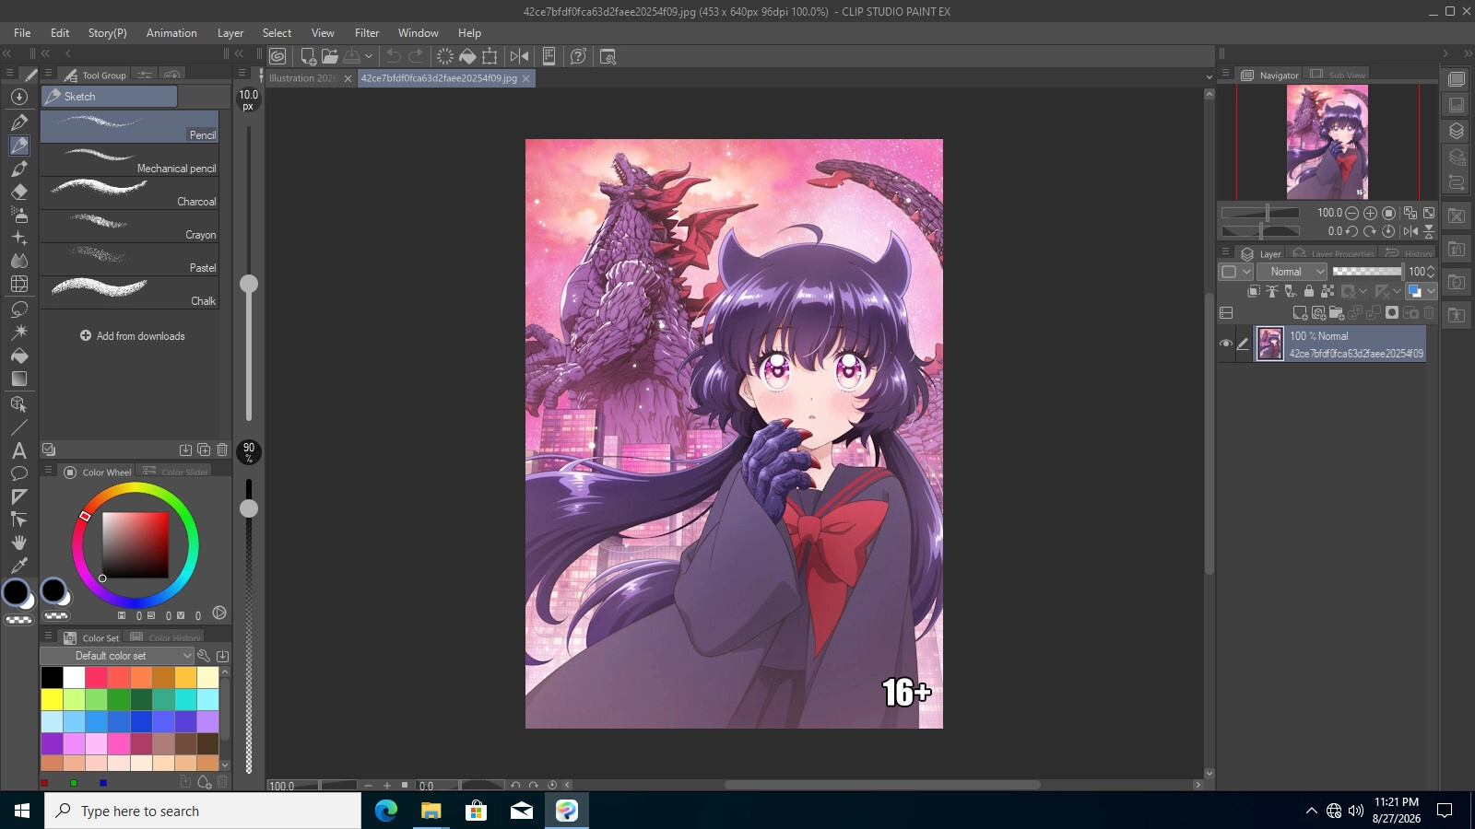Open the Filter menu

click(367, 33)
